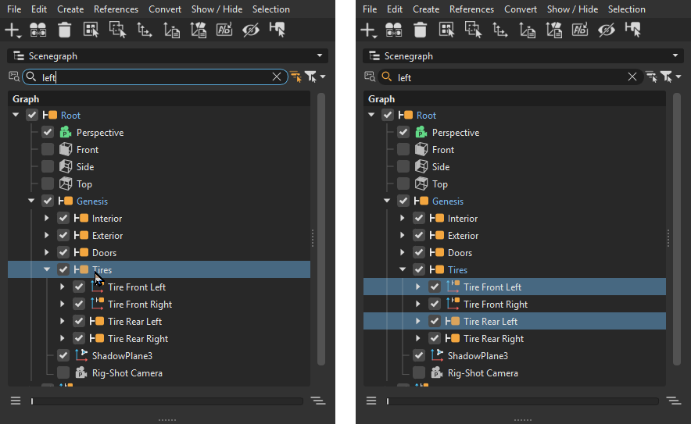Clear the right panel search with the X button
This screenshot has width=691, height=424.
pyautogui.click(x=632, y=77)
